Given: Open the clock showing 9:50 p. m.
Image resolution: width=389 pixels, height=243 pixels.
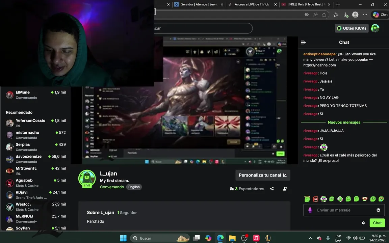Looking at the screenshot, I should [378, 238].
